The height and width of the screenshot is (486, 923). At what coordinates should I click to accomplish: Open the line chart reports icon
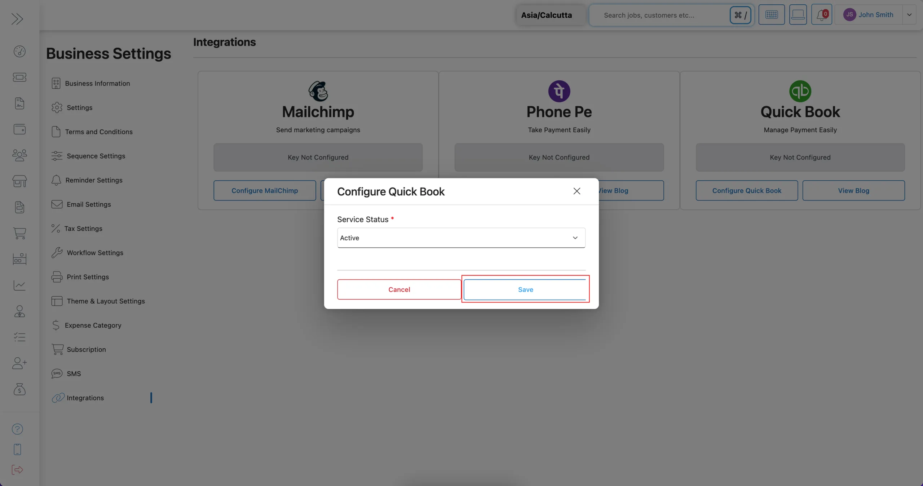click(19, 285)
